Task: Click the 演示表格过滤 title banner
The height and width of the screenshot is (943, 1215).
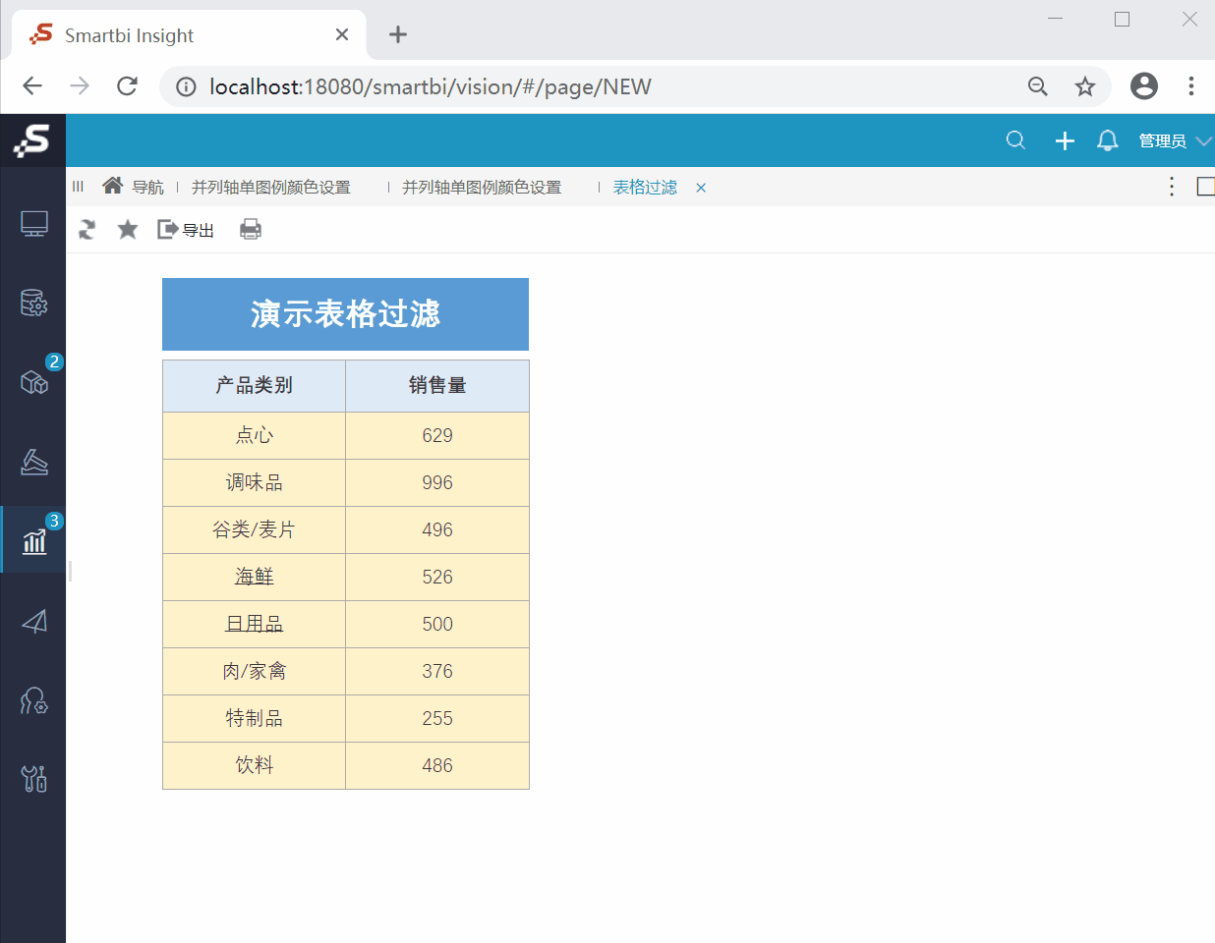Action: tap(345, 314)
